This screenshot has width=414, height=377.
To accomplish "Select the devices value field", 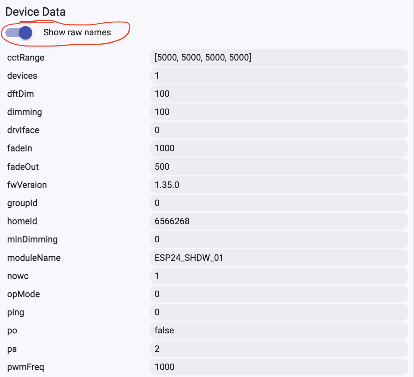I will [279, 76].
